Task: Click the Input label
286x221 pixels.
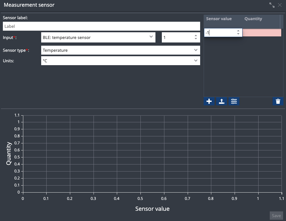Action: 10,38
